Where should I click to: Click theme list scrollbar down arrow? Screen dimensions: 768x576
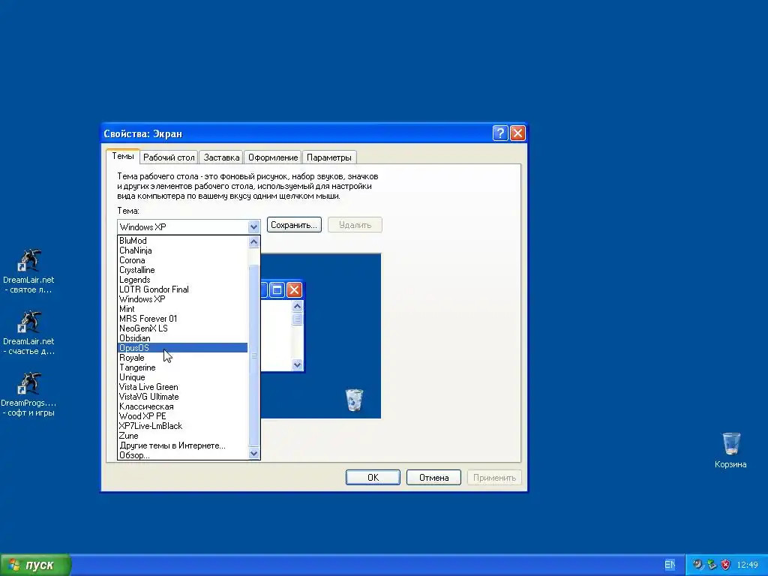coord(253,454)
